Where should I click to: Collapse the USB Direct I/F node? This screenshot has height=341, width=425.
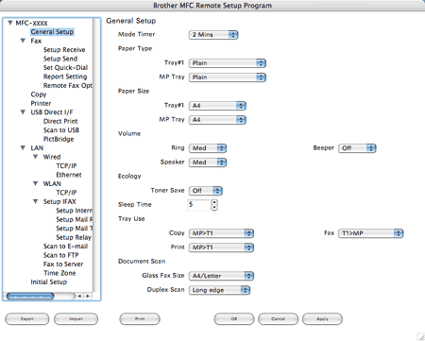pyautogui.click(x=23, y=112)
